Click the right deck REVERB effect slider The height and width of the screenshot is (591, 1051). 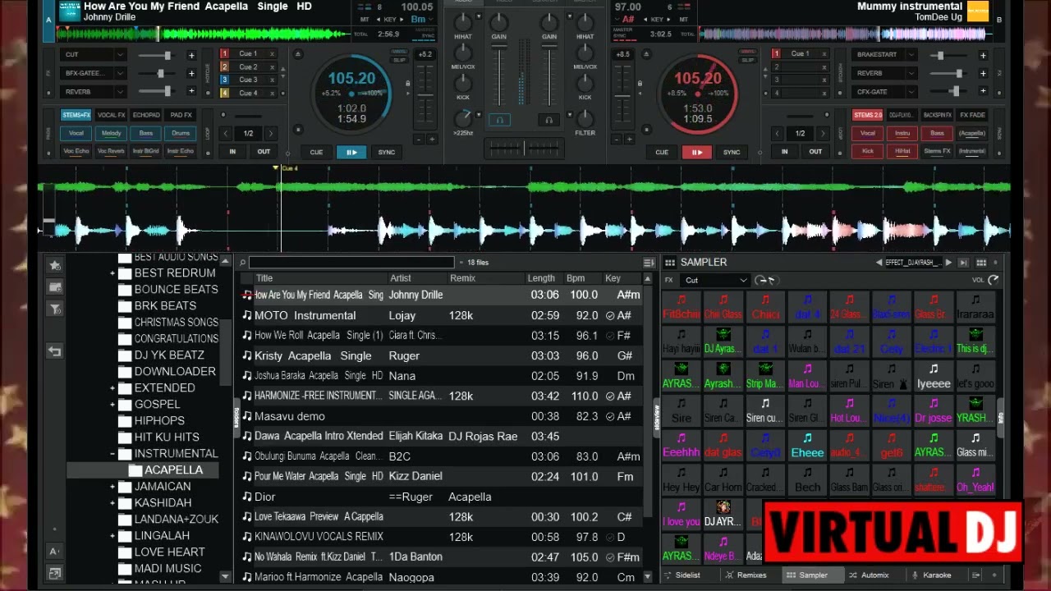(x=948, y=73)
